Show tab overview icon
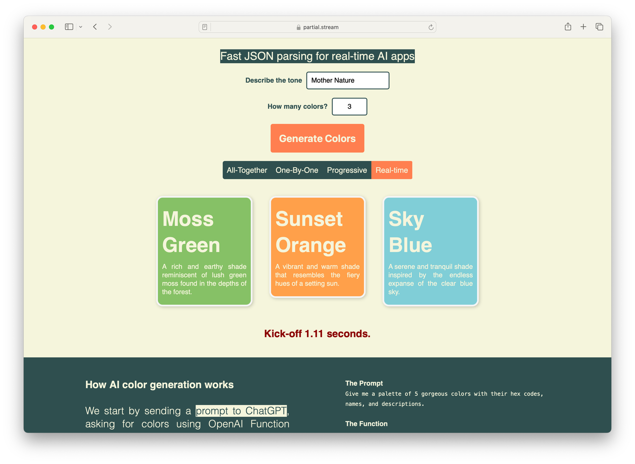The width and height of the screenshot is (635, 464). [599, 27]
